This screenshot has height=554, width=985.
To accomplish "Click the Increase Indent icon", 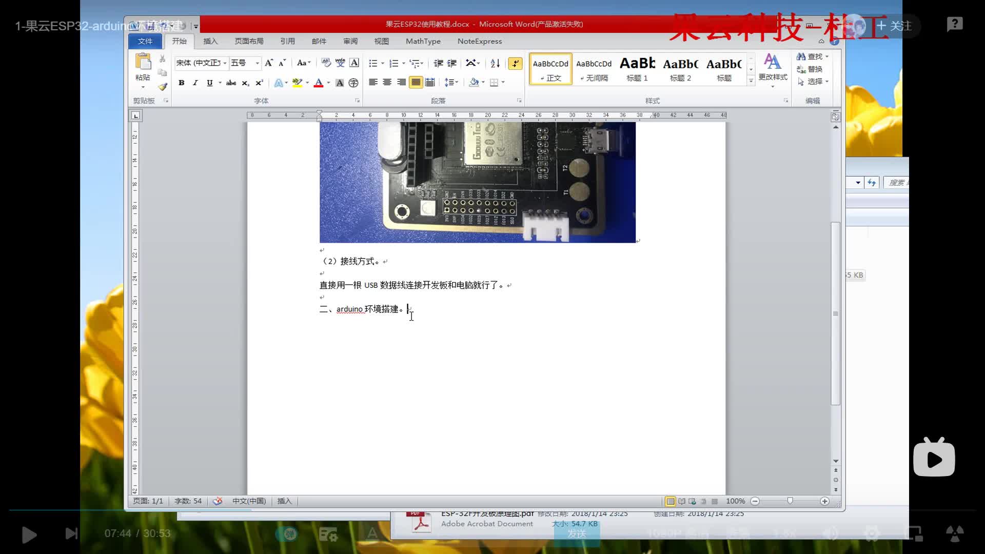I will click(x=452, y=63).
